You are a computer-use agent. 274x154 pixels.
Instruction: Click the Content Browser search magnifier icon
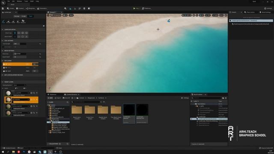click(72, 102)
